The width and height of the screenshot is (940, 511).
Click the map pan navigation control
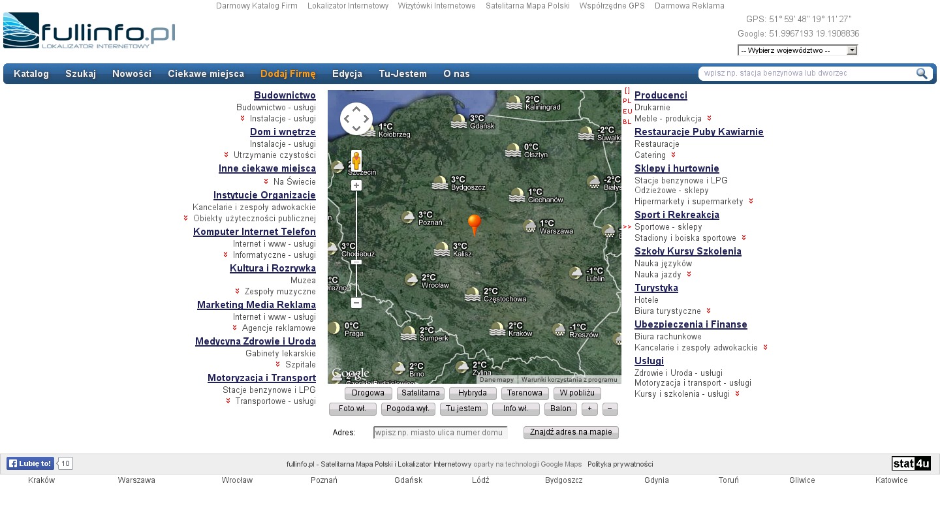356,119
